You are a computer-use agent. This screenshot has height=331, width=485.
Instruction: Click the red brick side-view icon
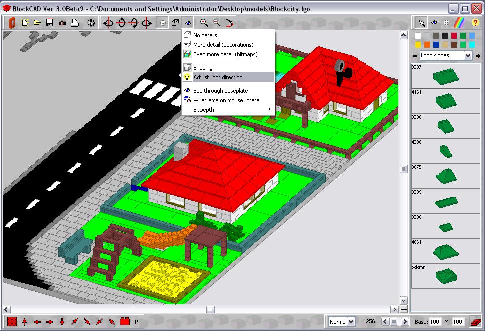click(x=125, y=321)
